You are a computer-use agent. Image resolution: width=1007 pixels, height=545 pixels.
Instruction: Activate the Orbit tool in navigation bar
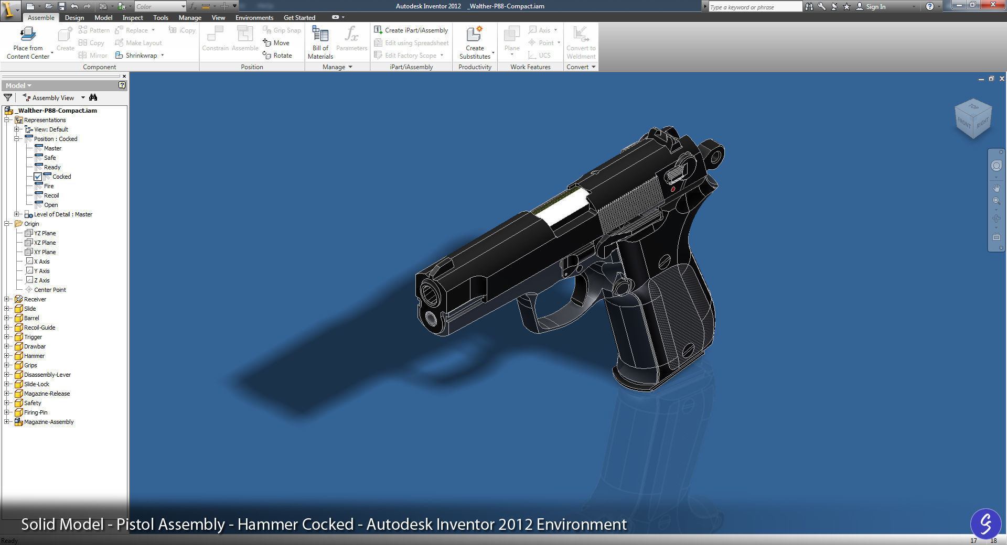[996, 219]
